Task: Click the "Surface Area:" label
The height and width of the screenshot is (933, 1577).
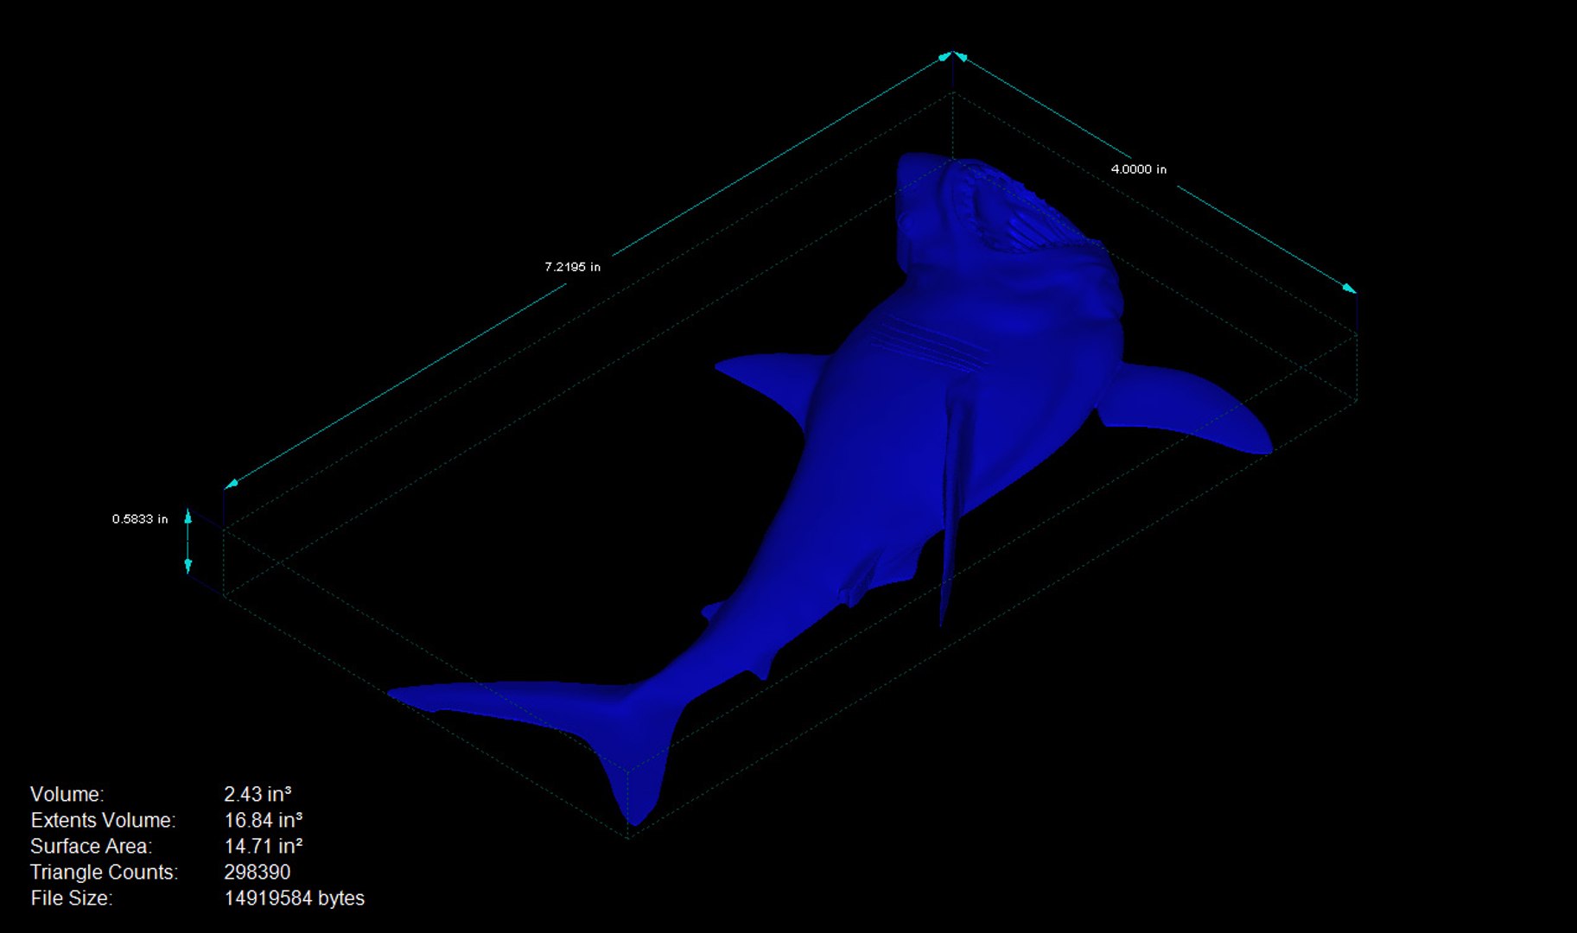Action: tap(91, 847)
